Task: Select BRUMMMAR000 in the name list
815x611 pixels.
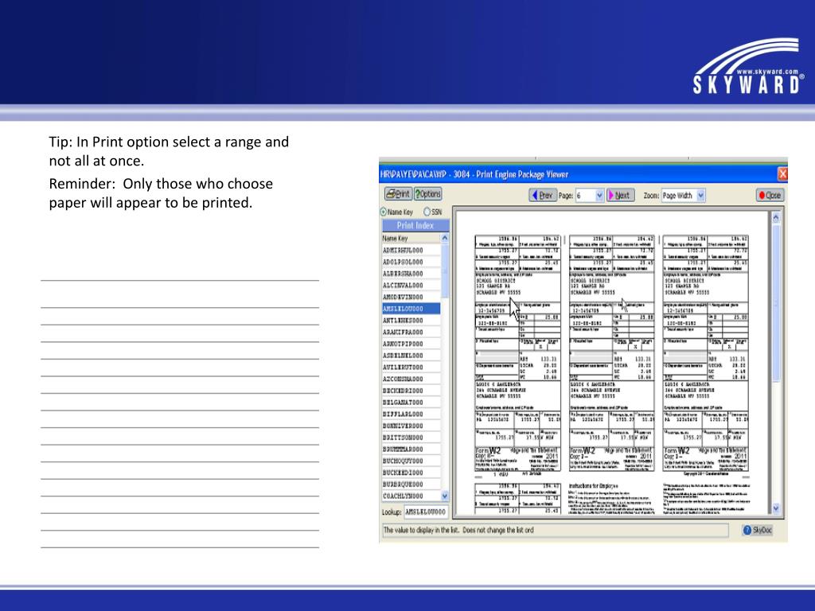Action: (x=411, y=449)
